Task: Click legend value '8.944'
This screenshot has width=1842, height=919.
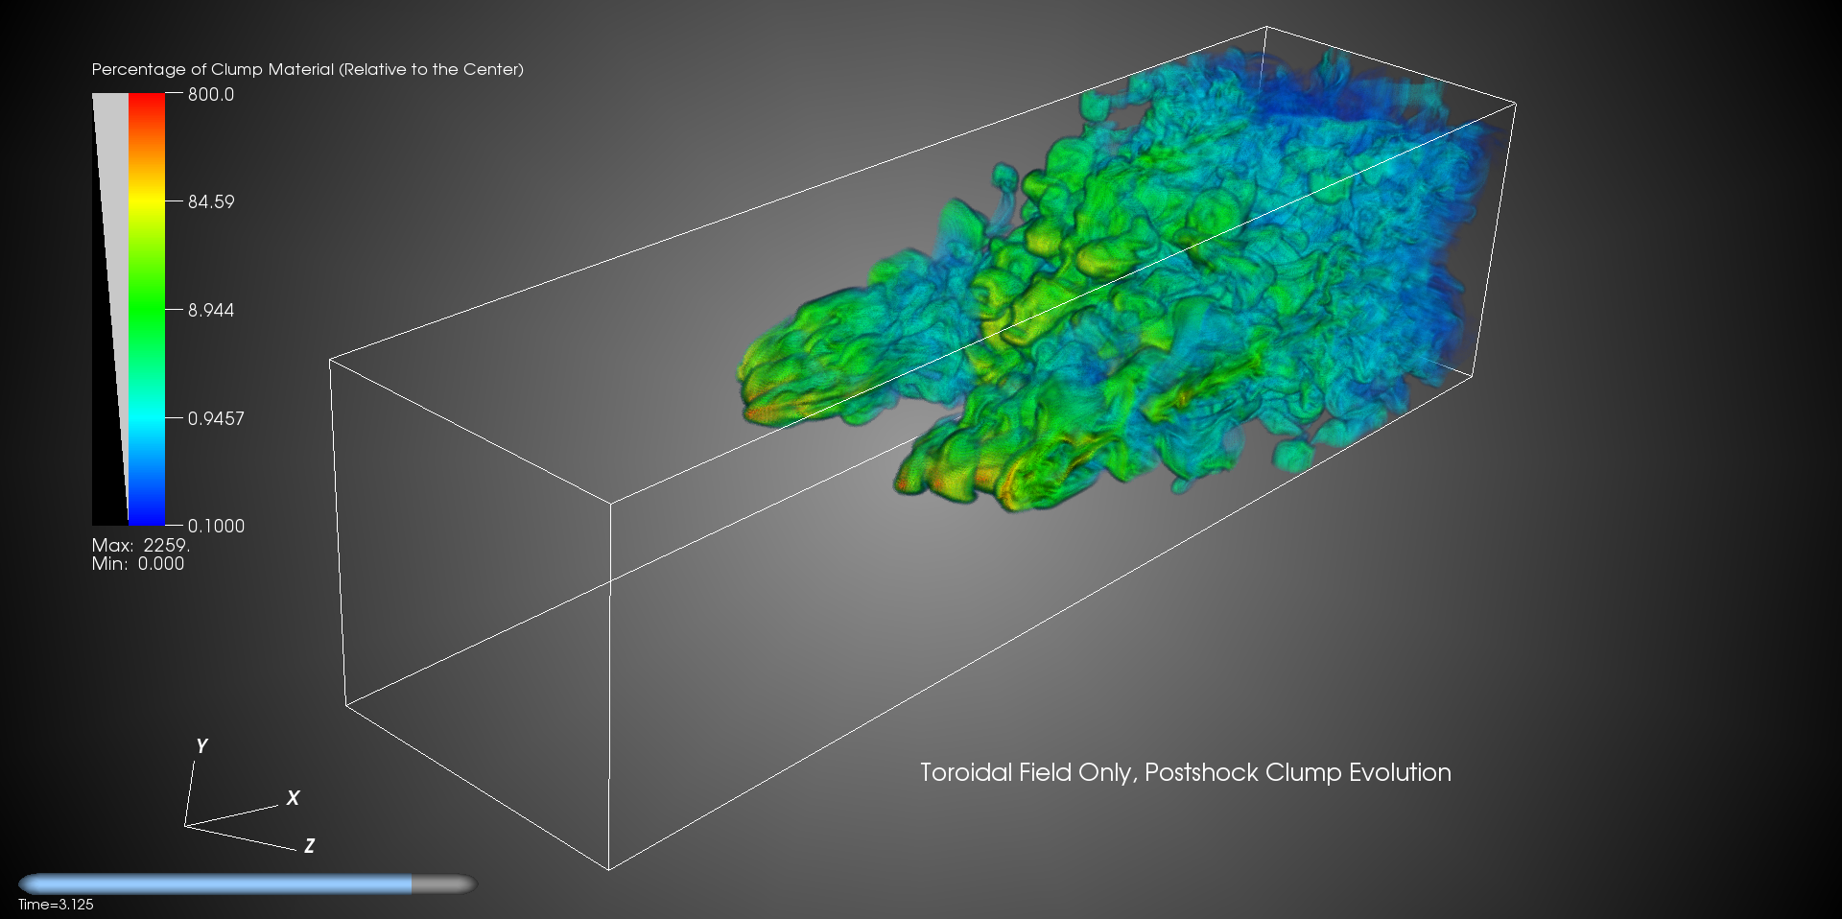Action: 211,310
